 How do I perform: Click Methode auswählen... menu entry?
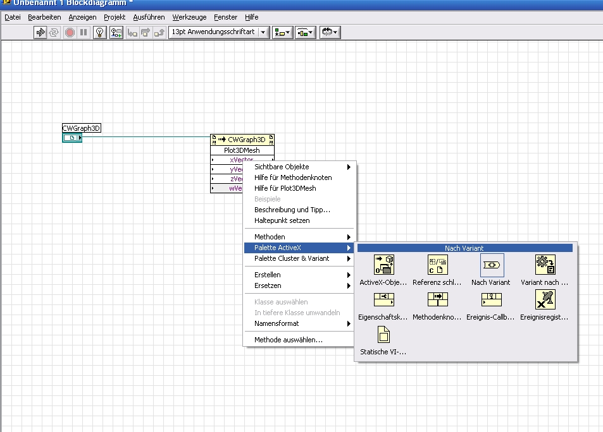[288, 340]
